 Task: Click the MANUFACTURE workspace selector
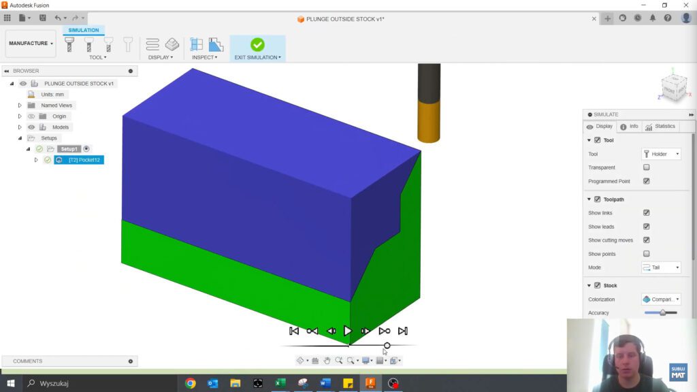coord(30,43)
